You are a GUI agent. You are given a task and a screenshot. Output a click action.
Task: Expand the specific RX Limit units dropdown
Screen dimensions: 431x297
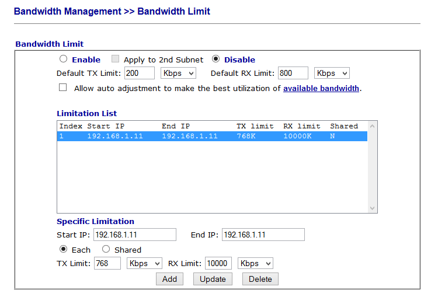click(255, 263)
